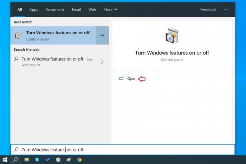Switch to the Email search tab
The width and height of the screenshot is (246, 164).
click(76, 9)
